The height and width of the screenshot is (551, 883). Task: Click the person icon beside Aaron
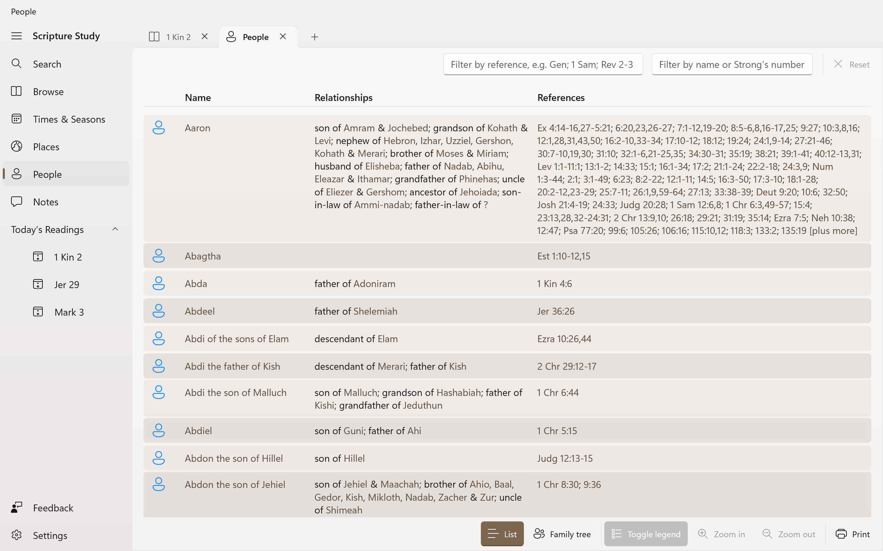(x=159, y=127)
